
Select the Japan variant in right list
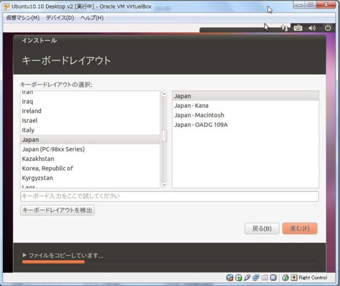(245, 96)
